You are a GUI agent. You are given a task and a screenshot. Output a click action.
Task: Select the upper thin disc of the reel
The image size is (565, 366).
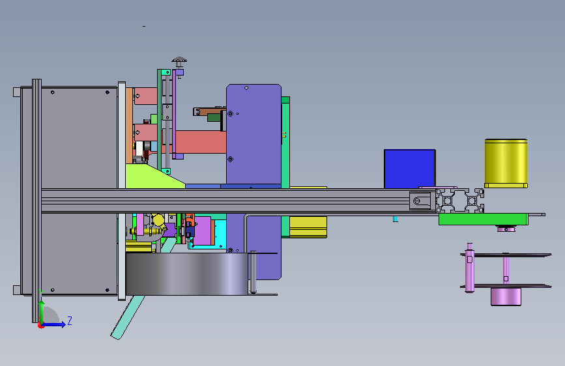(x=506, y=255)
